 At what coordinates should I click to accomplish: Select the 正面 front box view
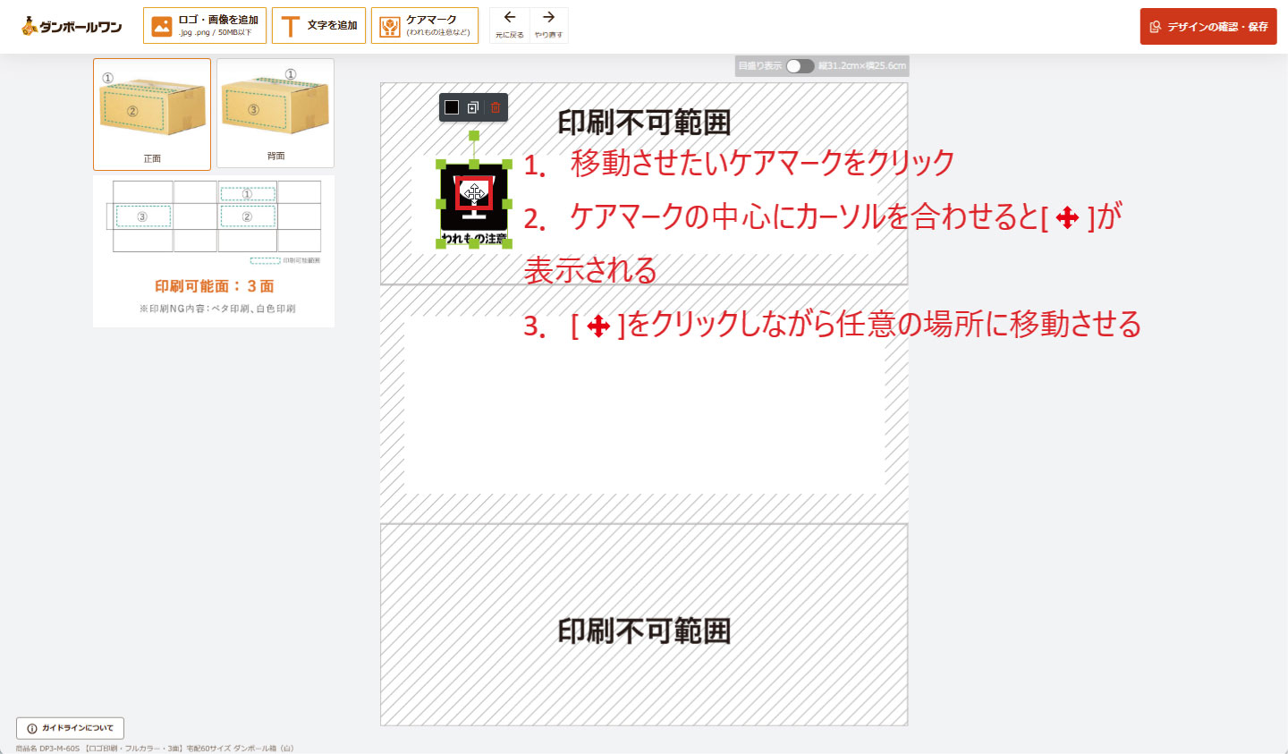pos(152,114)
